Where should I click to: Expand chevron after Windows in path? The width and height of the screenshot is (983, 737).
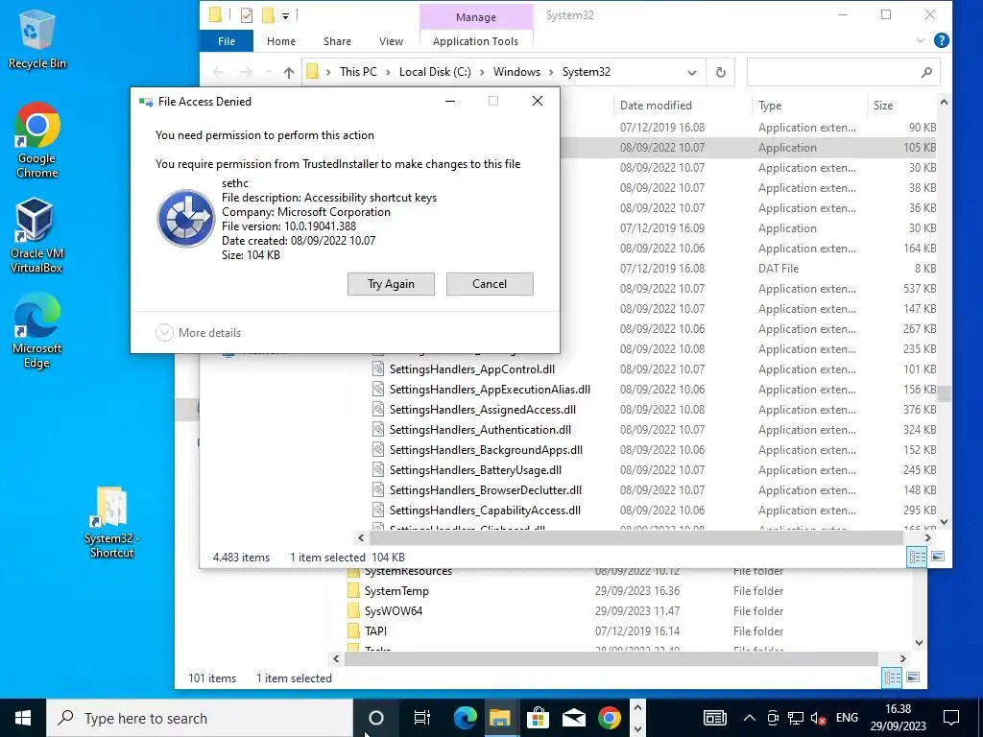(x=551, y=72)
